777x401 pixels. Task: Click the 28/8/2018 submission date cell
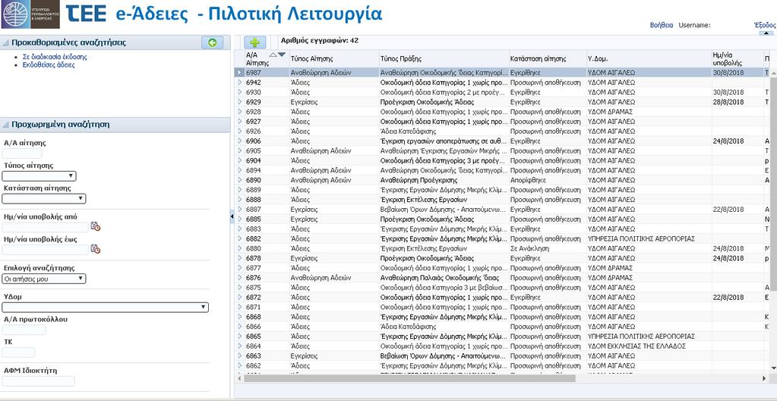point(728,102)
